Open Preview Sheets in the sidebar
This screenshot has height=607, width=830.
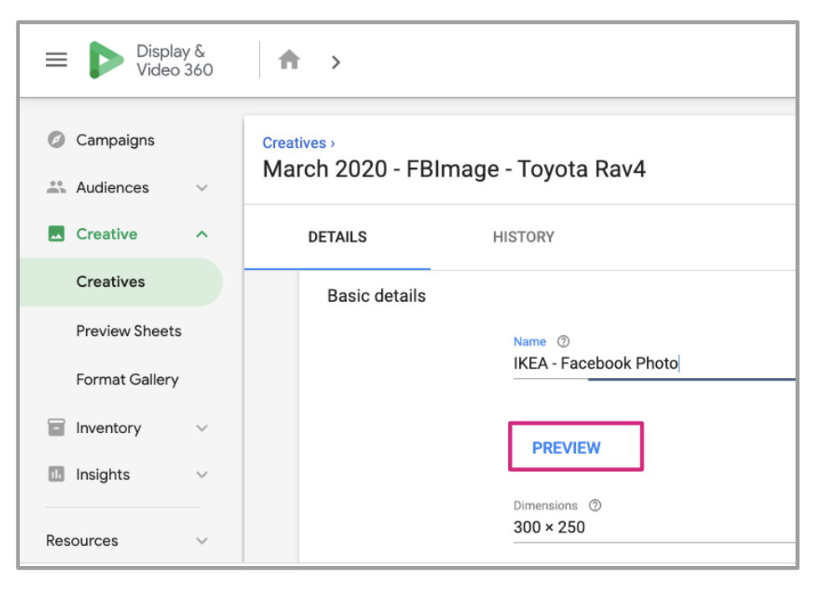pyautogui.click(x=129, y=331)
